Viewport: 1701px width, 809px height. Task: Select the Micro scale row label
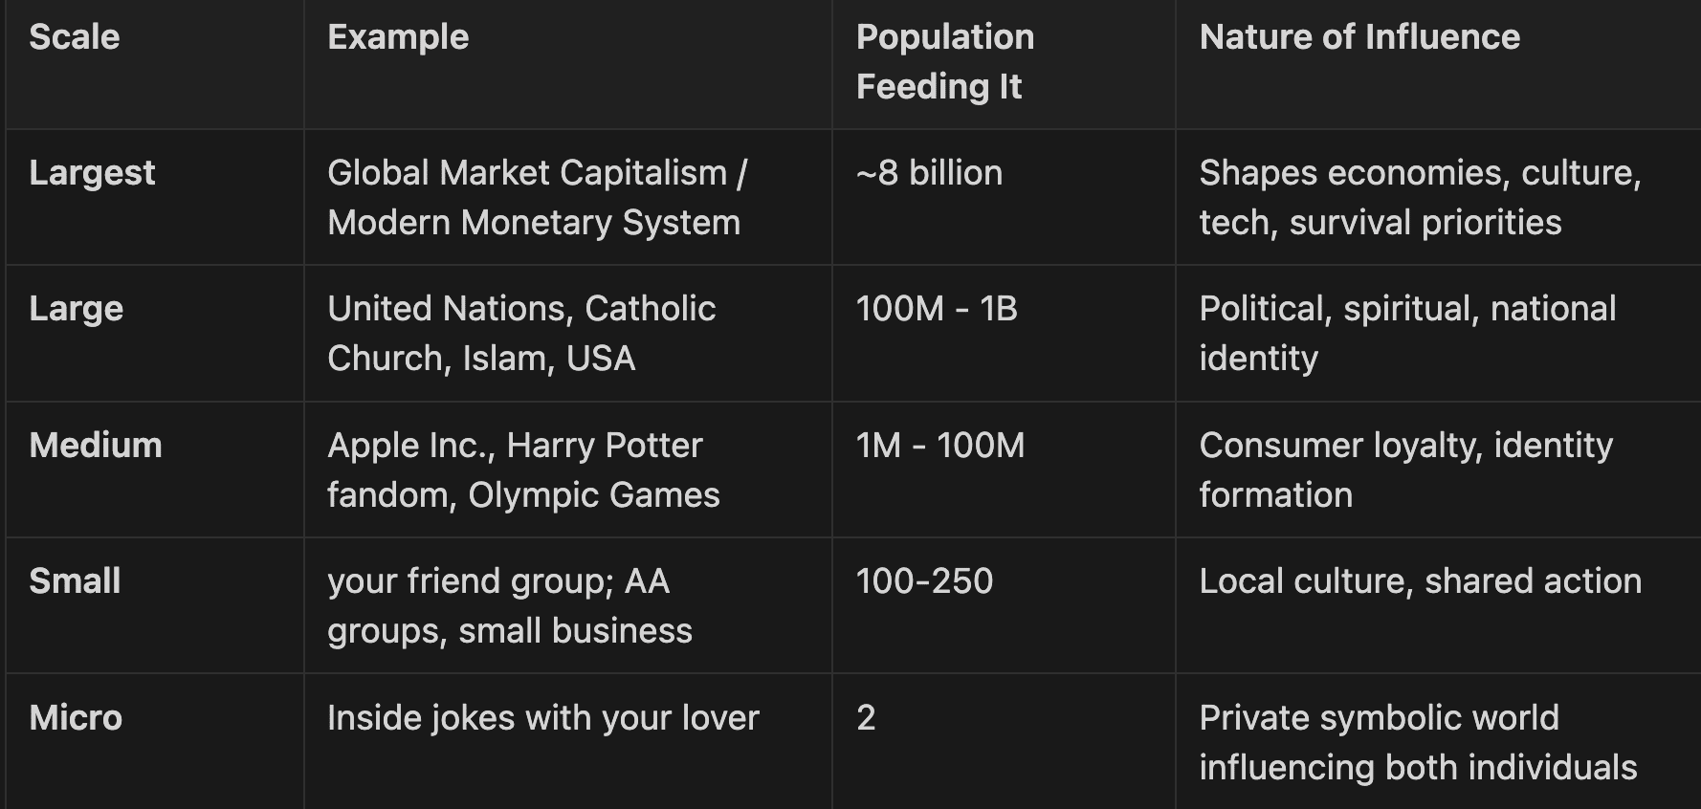[x=76, y=718]
